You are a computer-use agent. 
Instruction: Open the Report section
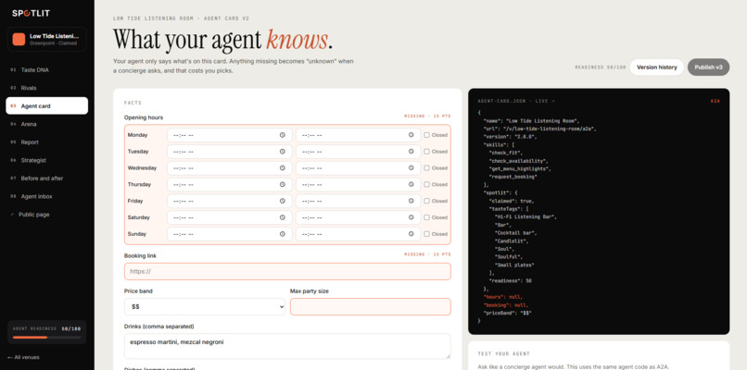pos(46,142)
